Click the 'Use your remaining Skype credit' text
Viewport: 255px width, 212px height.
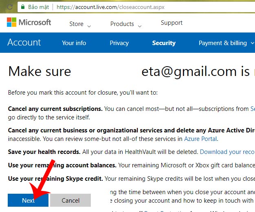point(55,178)
